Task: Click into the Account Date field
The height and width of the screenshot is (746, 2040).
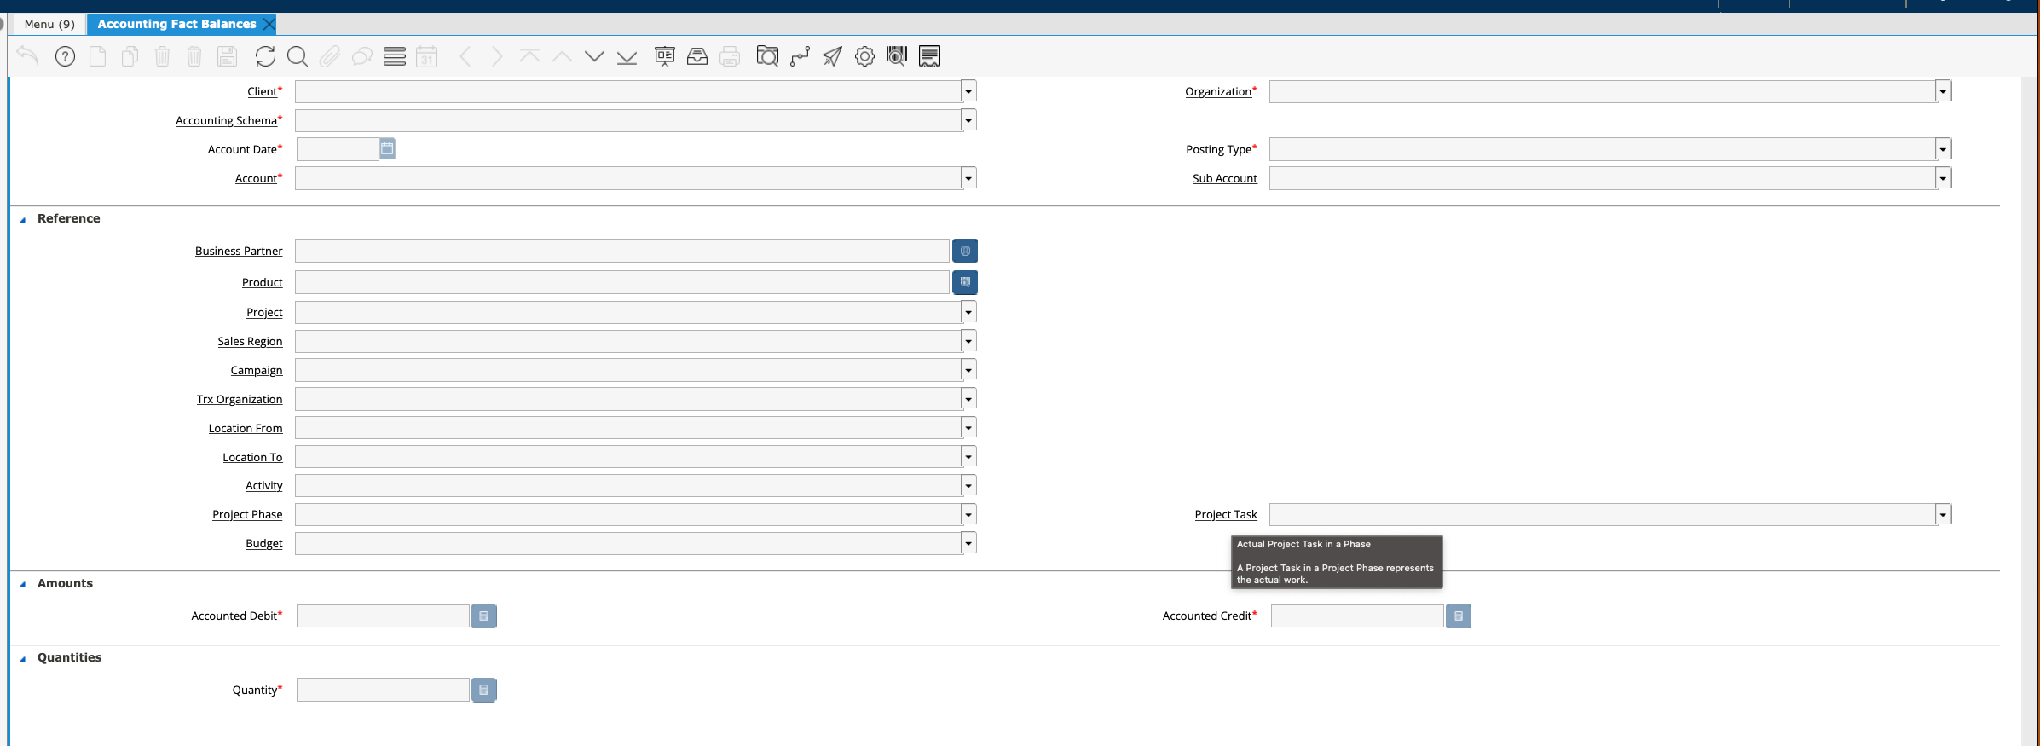Action: pyautogui.click(x=338, y=149)
